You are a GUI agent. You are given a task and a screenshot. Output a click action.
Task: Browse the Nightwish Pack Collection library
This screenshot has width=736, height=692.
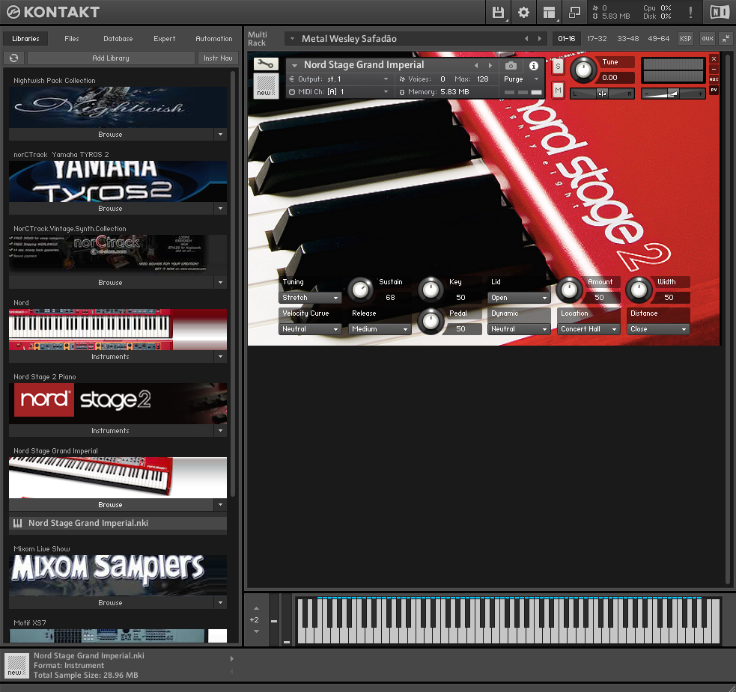[111, 134]
